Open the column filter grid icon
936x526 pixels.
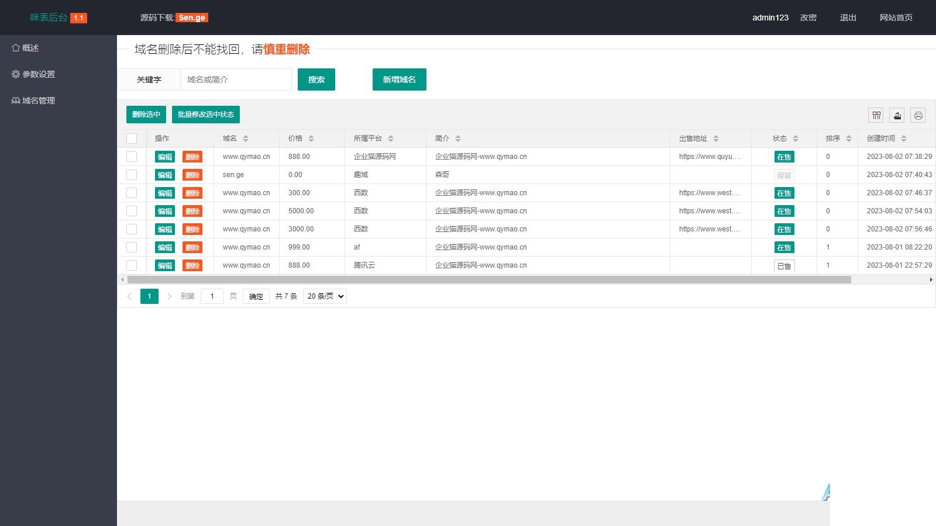coord(876,115)
